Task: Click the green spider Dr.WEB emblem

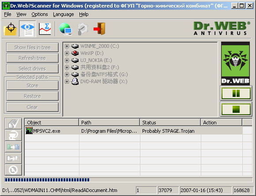Action: click(235, 63)
